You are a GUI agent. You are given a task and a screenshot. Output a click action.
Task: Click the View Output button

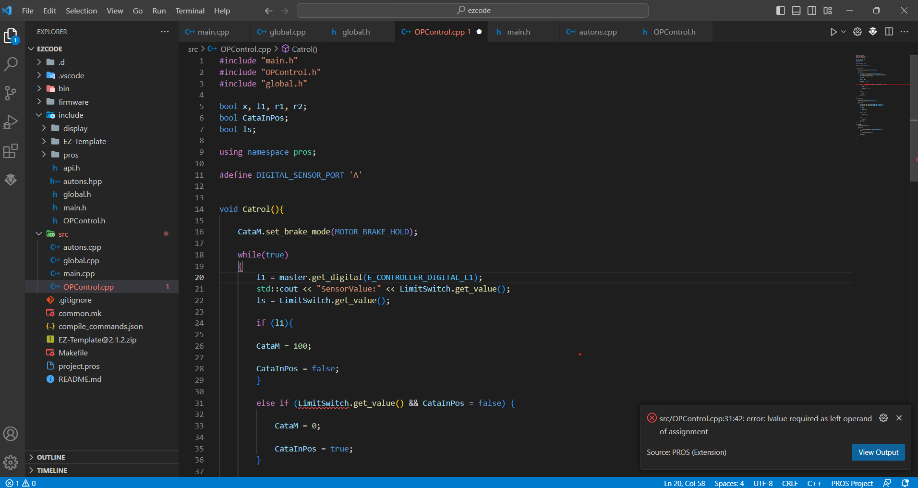click(x=878, y=452)
